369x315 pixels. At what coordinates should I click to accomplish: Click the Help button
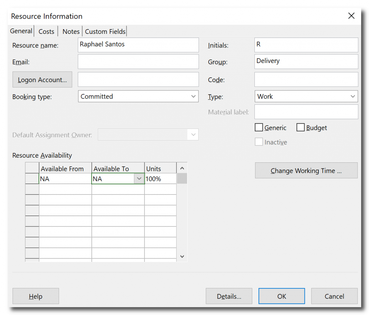click(x=36, y=296)
